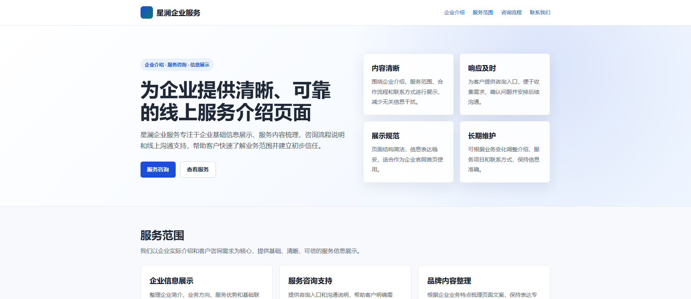Image resolution: width=691 pixels, height=299 pixels.
Task: Select the 企业介绍 · 服务咨询 · 信息展示 badge
Action: tap(177, 65)
